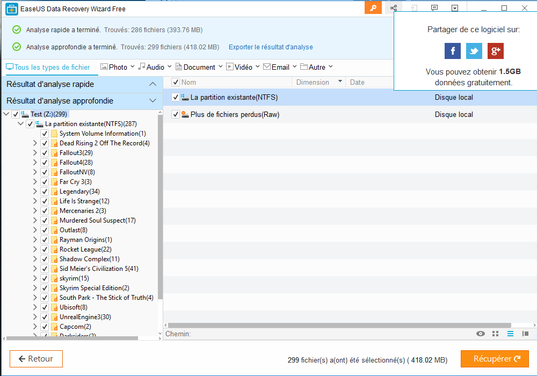Click the preview eye icon
The image size is (537, 376).
(481, 334)
